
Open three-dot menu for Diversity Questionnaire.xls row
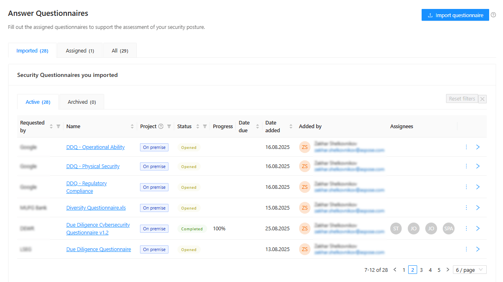(x=466, y=208)
